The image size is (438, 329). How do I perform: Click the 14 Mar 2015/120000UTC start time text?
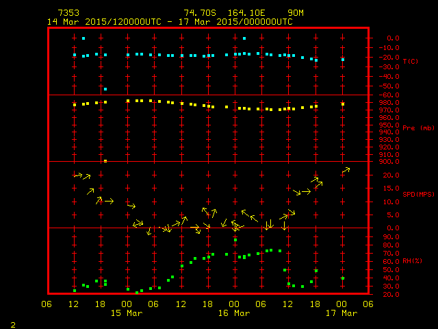tap(101, 22)
